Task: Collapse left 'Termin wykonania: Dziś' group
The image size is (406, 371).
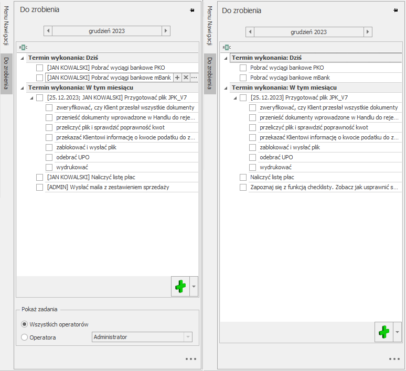Action: [22, 58]
